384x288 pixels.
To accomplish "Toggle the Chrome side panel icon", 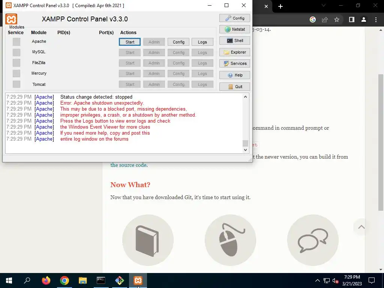I will coord(352,19).
